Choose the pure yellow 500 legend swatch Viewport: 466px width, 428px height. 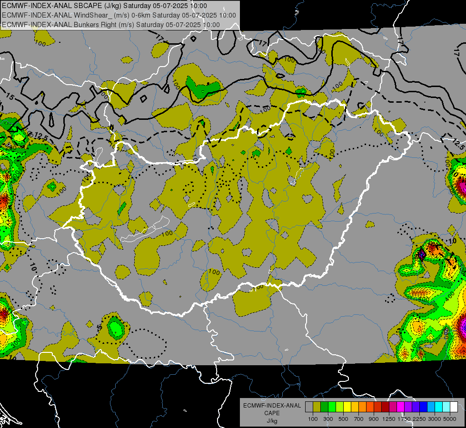click(347, 407)
